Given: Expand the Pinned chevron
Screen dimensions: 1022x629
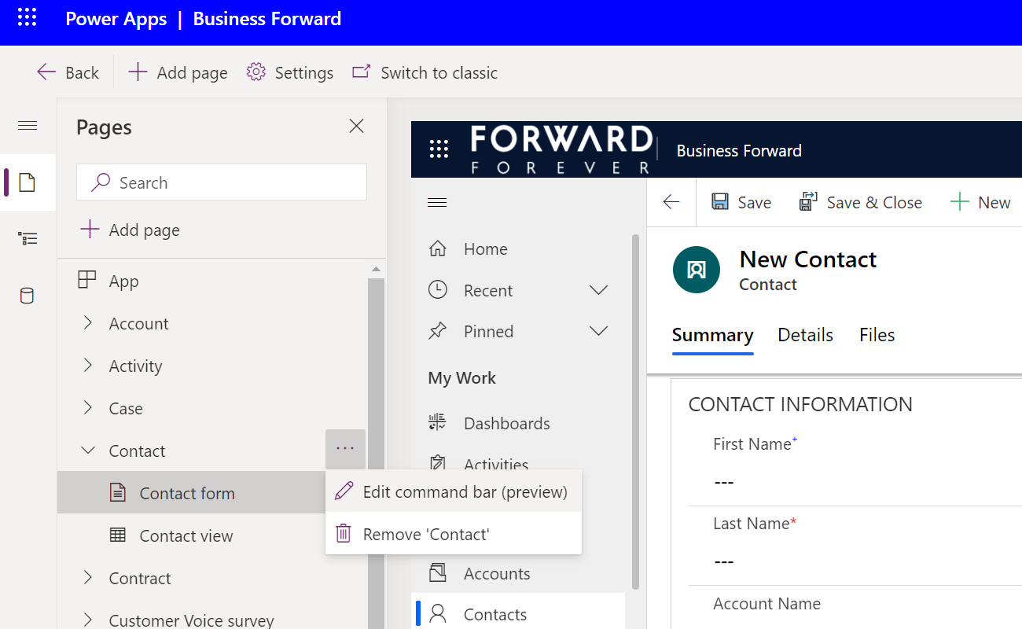Looking at the screenshot, I should [598, 331].
